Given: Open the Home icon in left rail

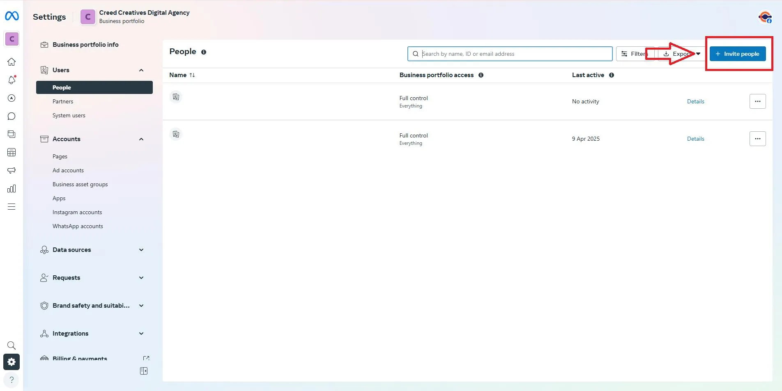Looking at the screenshot, I should coord(11,62).
